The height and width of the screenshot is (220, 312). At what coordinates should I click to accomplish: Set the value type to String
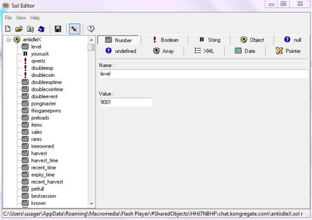click(x=209, y=40)
